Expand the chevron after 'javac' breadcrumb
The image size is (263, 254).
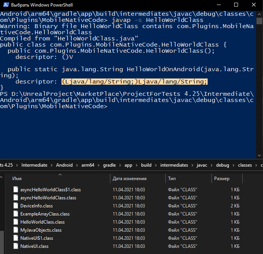point(212,165)
